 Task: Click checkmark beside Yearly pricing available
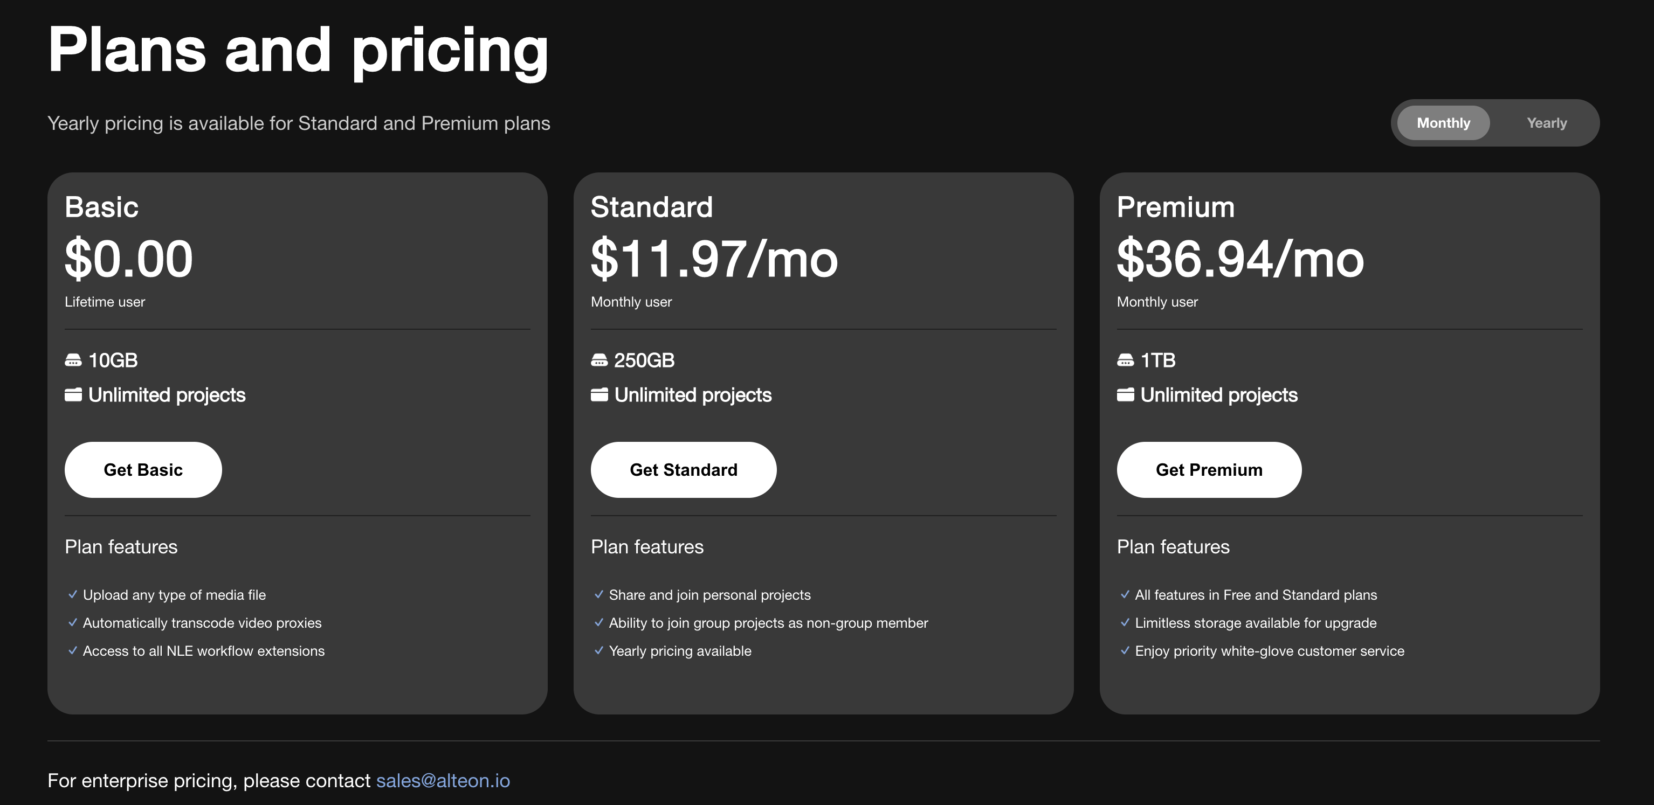(x=598, y=651)
